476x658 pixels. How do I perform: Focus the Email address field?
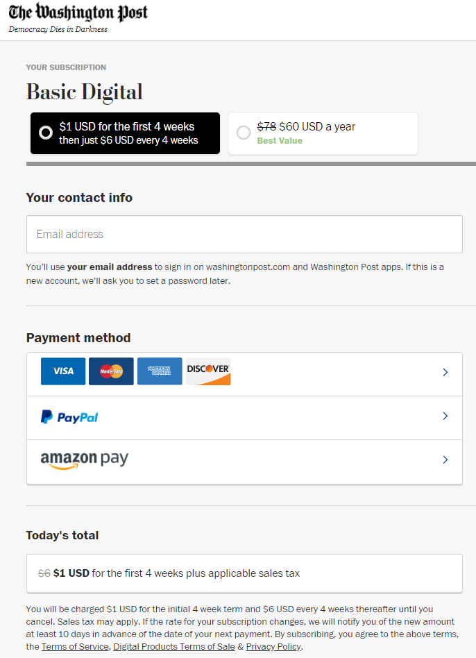[244, 234]
